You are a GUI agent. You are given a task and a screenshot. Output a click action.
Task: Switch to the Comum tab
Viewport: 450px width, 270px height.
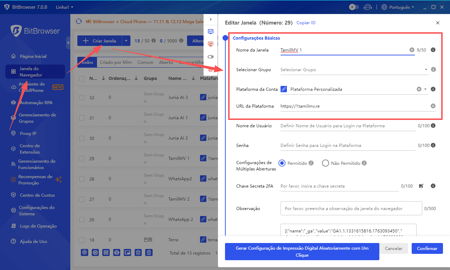coord(146,62)
